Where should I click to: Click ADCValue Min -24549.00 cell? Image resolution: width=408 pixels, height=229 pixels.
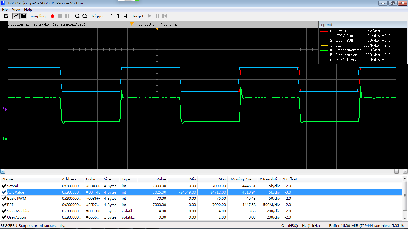point(182,192)
